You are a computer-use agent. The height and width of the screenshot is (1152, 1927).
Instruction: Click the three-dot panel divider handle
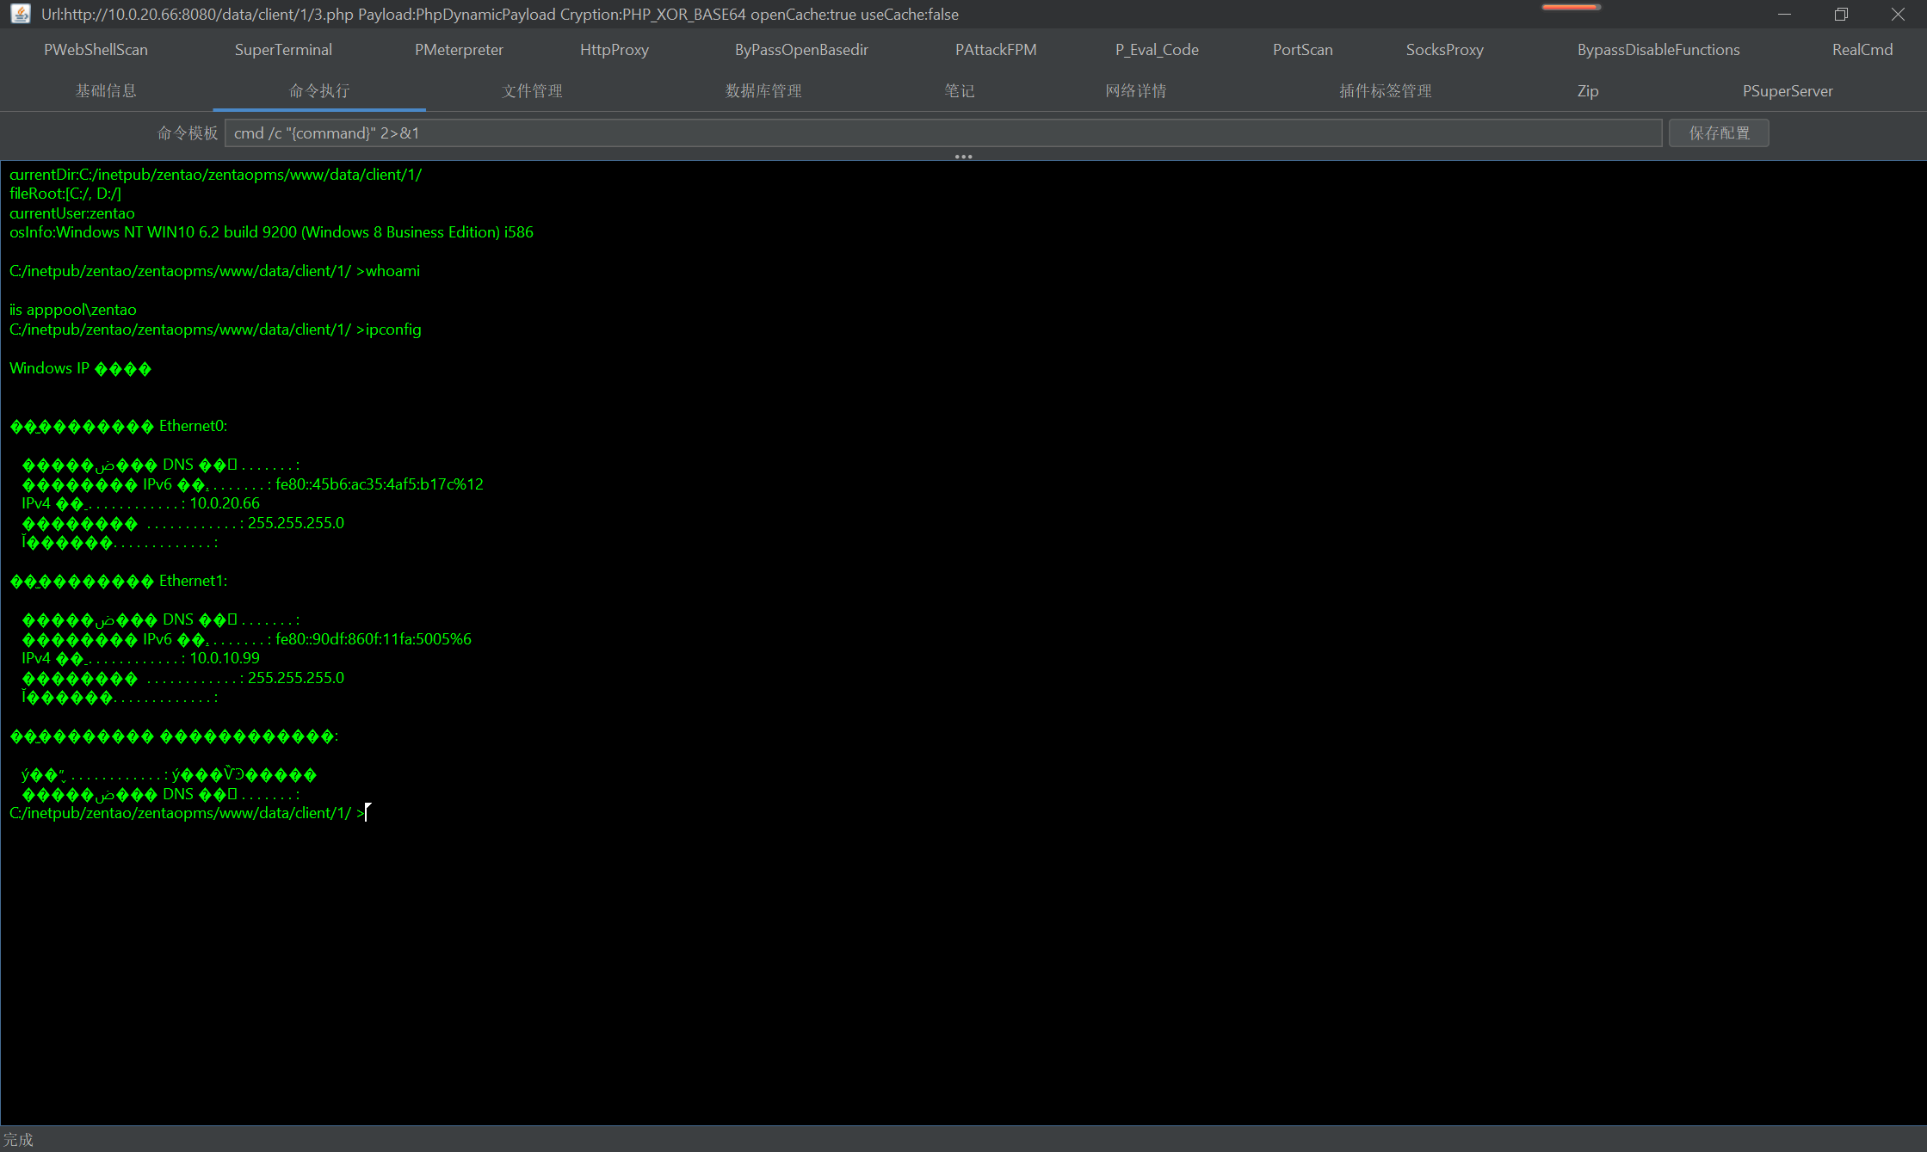pos(963,157)
